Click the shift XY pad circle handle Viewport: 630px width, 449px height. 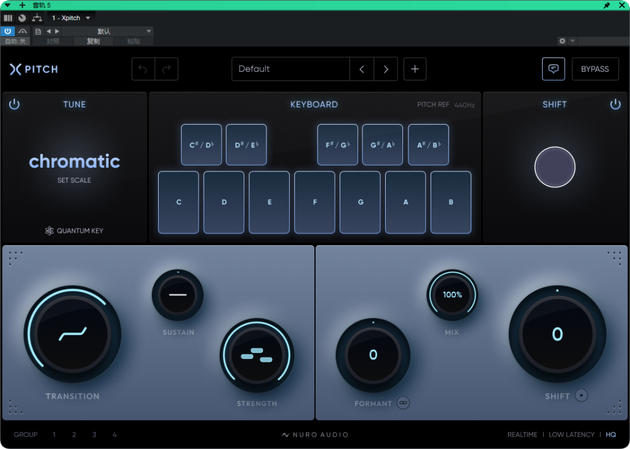pyautogui.click(x=555, y=167)
